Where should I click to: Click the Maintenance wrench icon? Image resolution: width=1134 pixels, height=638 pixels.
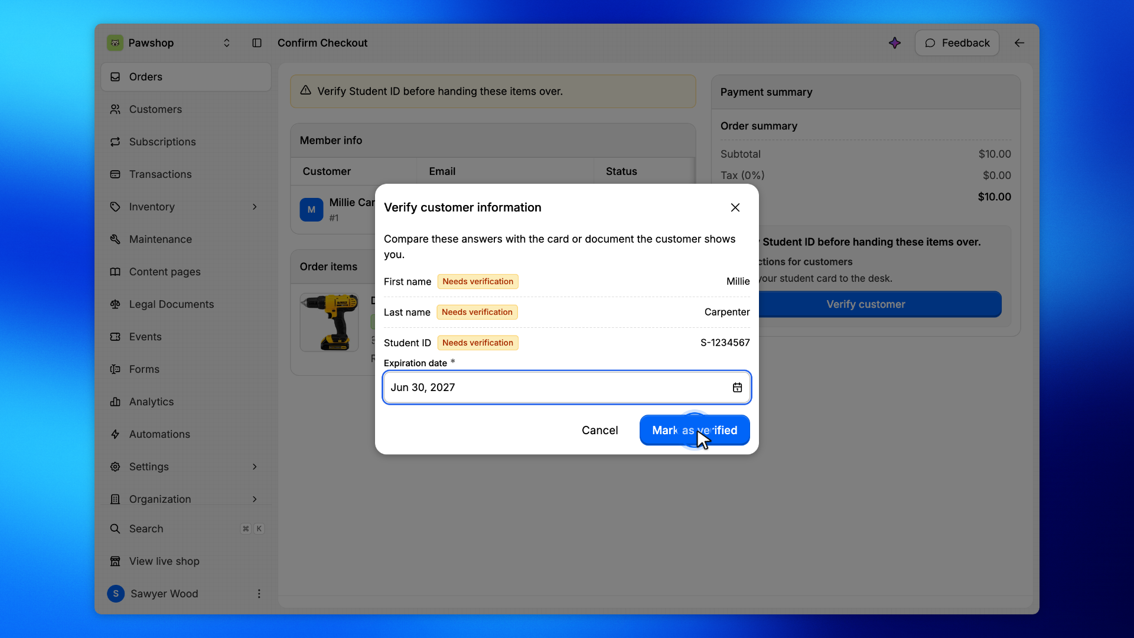pos(115,239)
